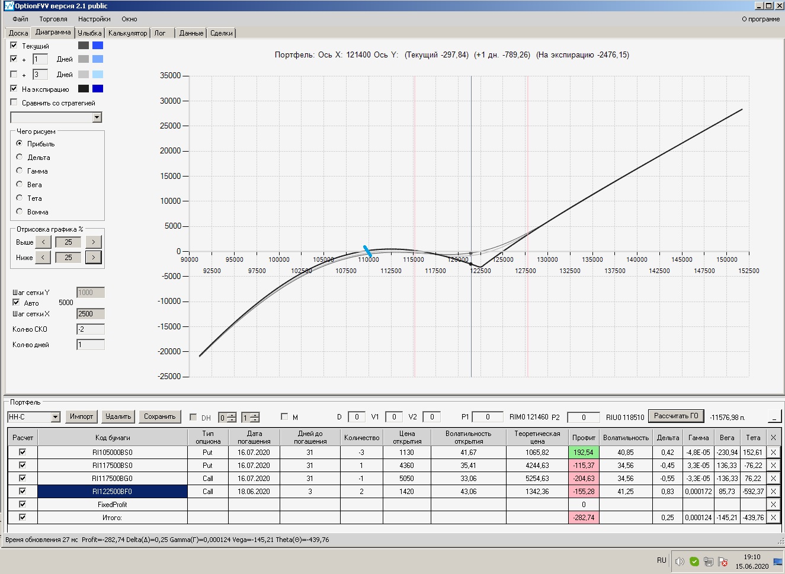Click the left arrow next to Ниже
The width and height of the screenshot is (785, 574).
(x=43, y=257)
